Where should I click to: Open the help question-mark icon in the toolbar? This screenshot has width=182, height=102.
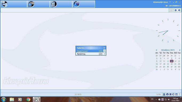pos(76,4)
